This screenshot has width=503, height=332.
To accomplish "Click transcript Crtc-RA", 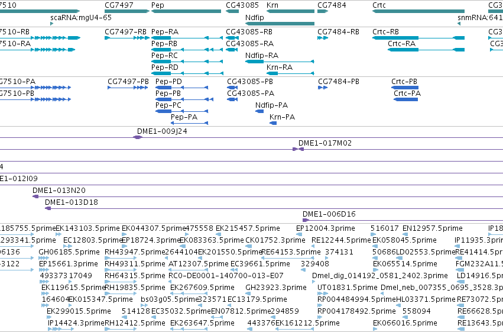I will click(x=426, y=50).
